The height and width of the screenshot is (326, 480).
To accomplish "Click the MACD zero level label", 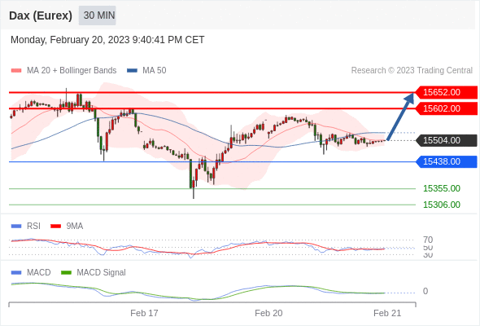I will (425, 291).
